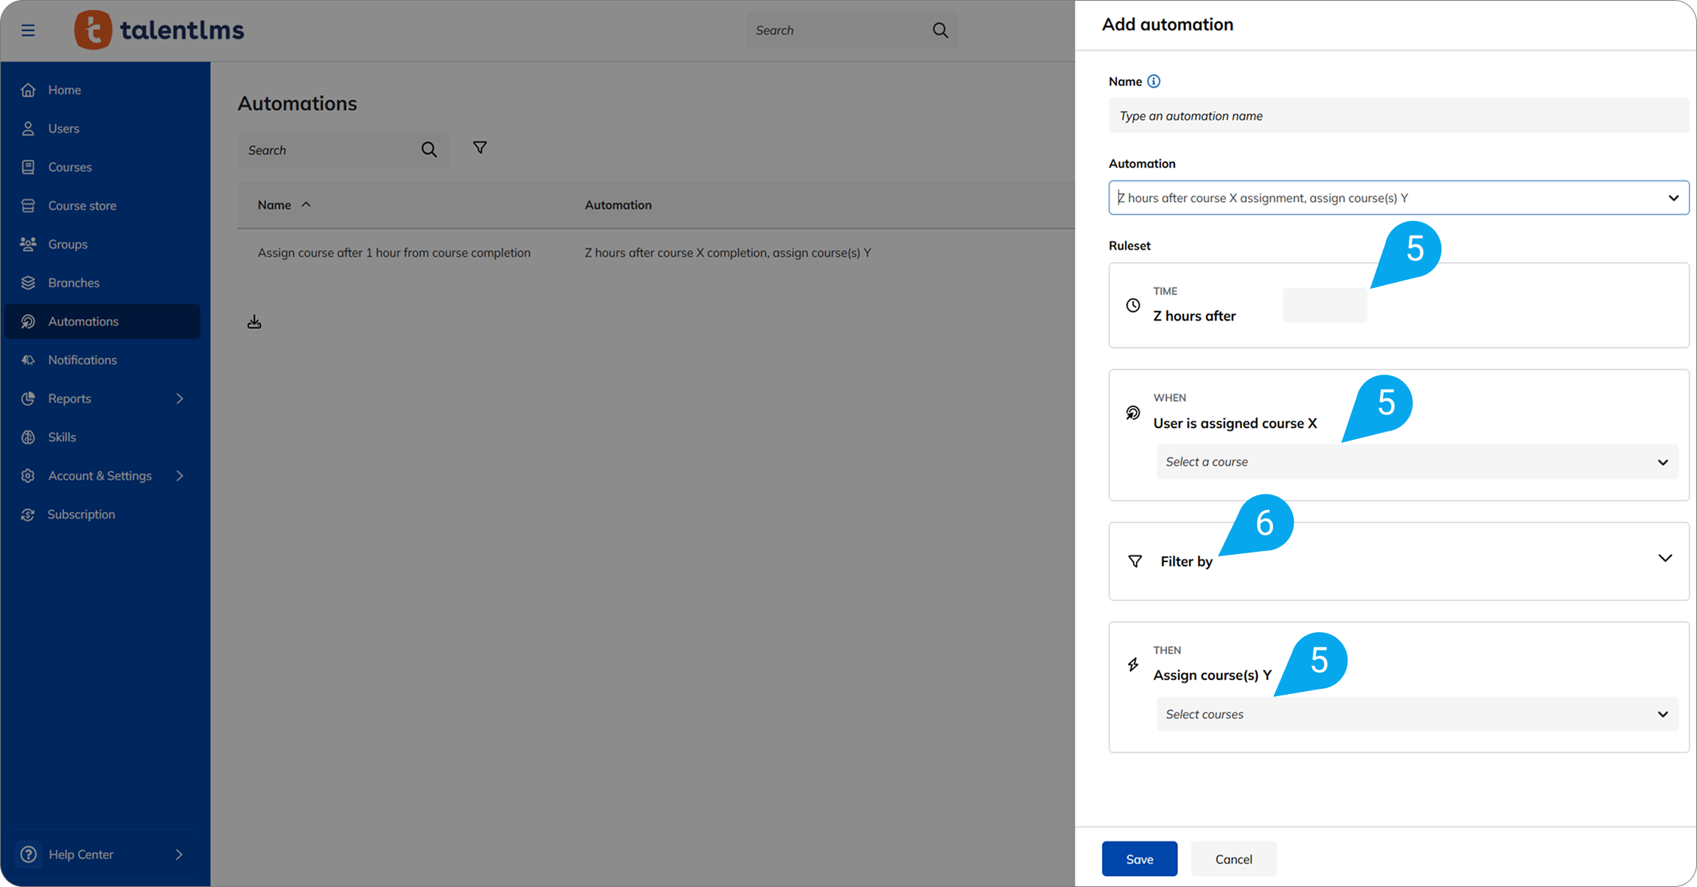Click the Automations filter funnel icon

click(x=480, y=148)
